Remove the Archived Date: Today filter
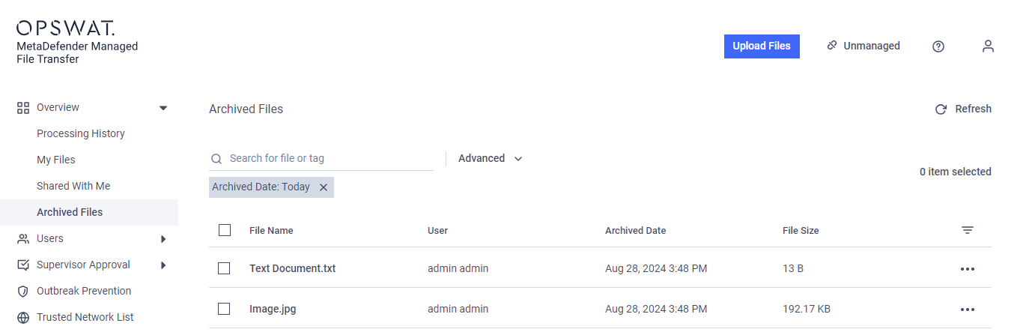The height and width of the screenshot is (332, 1026). 324,187
